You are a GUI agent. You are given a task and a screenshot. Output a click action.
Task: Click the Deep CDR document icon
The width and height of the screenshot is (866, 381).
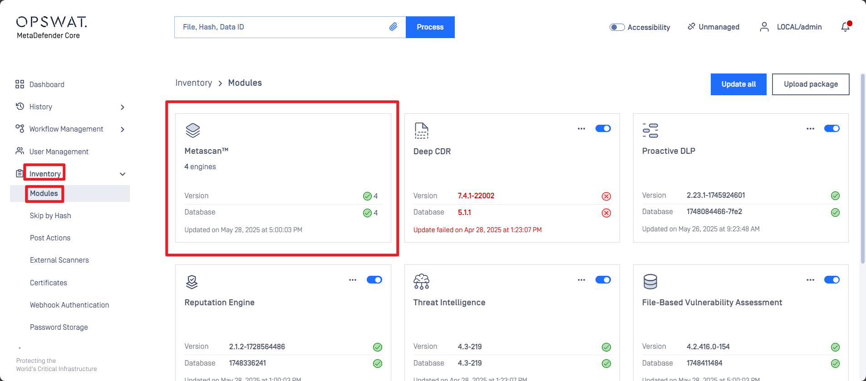[422, 131]
